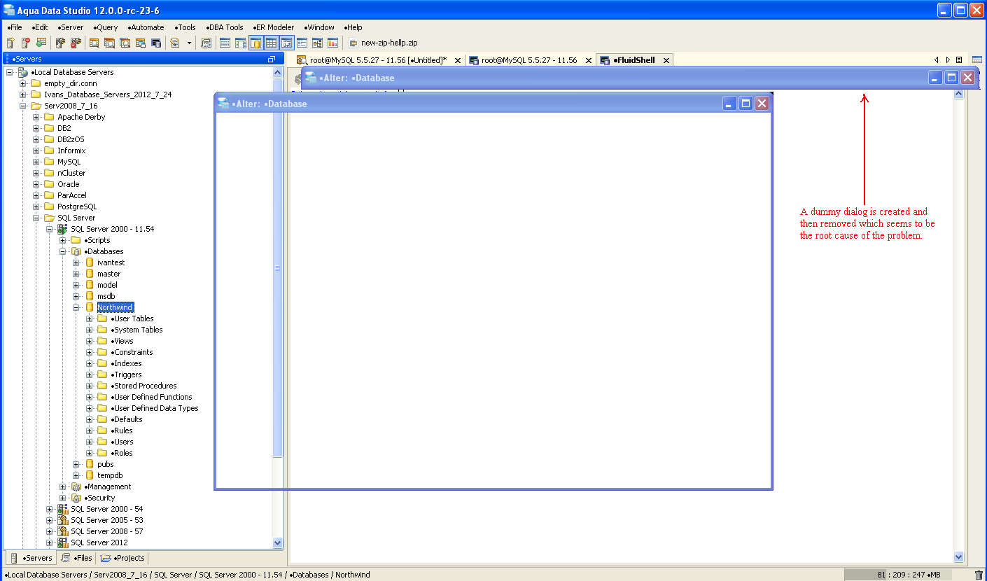Close the FluidShell tab
Image resolution: width=987 pixels, height=581 pixels.
pyautogui.click(x=666, y=60)
